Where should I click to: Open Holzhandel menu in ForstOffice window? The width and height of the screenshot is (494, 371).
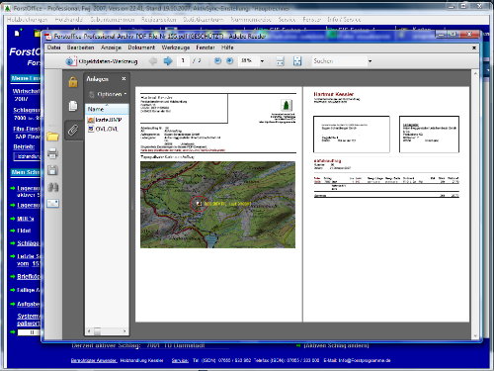point(68,20)
